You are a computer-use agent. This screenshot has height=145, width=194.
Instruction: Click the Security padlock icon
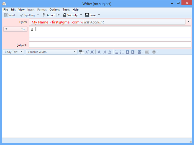click(x=65, y=15)
